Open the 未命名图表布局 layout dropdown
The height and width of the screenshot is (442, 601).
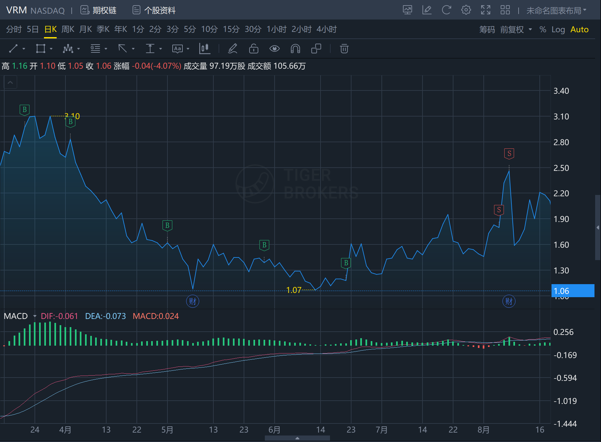click(556, 11)
